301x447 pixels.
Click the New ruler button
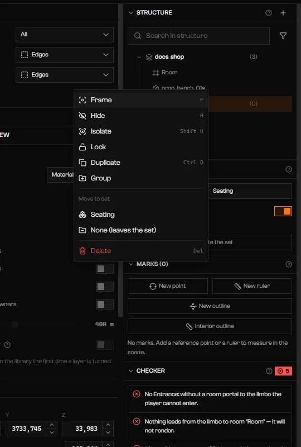point(252,286)
